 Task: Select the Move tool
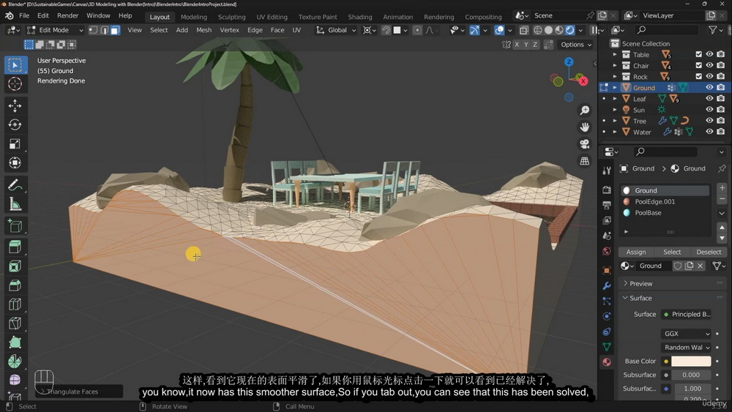(15, 105)
